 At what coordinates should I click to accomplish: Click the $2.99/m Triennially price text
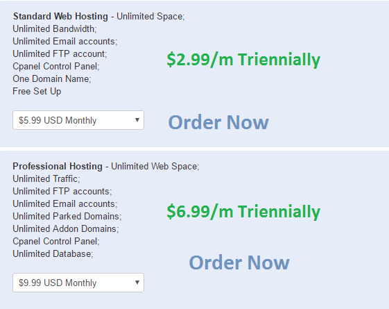tap(243, 60)
